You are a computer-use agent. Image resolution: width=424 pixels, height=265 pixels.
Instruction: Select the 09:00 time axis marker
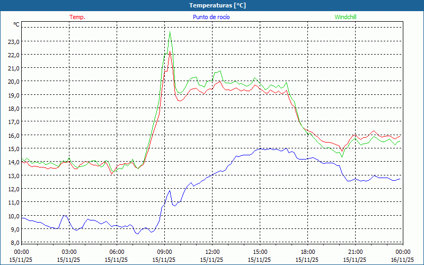[164, 252]
